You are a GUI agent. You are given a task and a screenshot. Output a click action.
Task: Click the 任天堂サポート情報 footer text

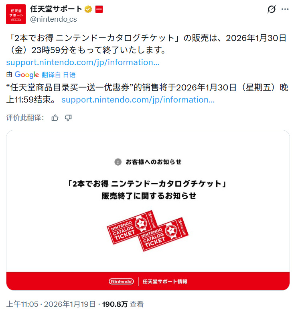(165, 281)
